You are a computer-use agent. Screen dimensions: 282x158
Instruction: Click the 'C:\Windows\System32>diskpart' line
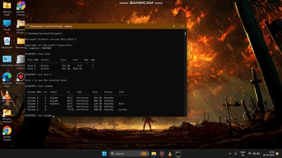(43, 33)
